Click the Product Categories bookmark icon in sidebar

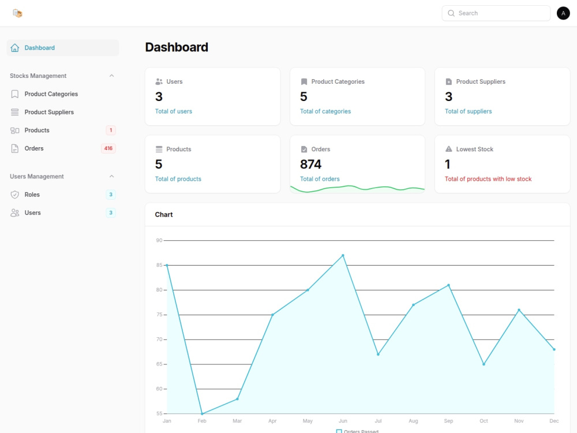[x=15, y=94]
